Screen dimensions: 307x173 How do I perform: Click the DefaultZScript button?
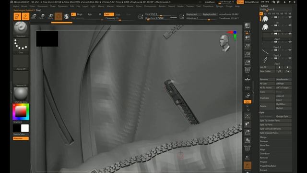(x=252, y=2)
